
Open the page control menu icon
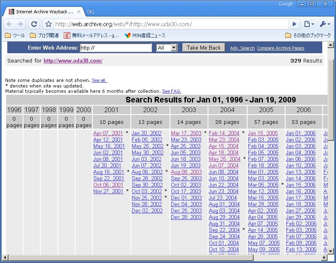[309, 24]
